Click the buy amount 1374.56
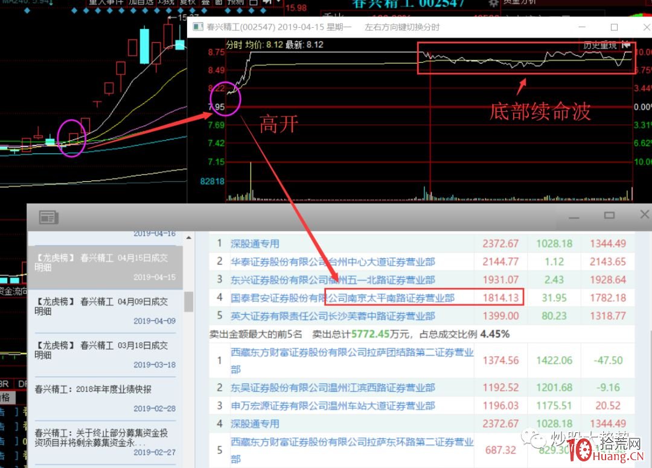This screenshot has width=652, height=468. (500, 361)
